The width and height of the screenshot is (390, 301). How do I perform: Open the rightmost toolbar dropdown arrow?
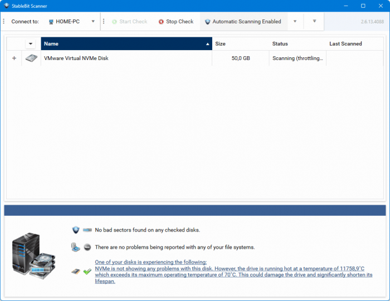click(314, 21)
